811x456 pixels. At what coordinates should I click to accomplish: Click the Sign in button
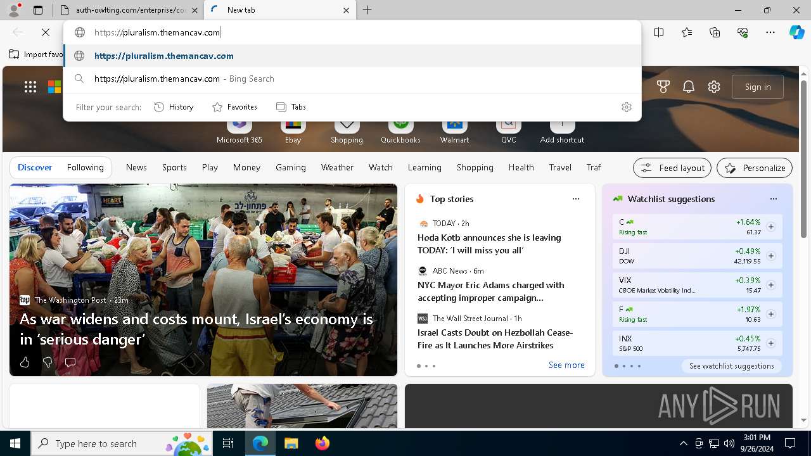(758, 87)
